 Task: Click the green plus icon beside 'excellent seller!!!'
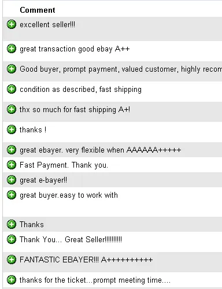[12, 24]
